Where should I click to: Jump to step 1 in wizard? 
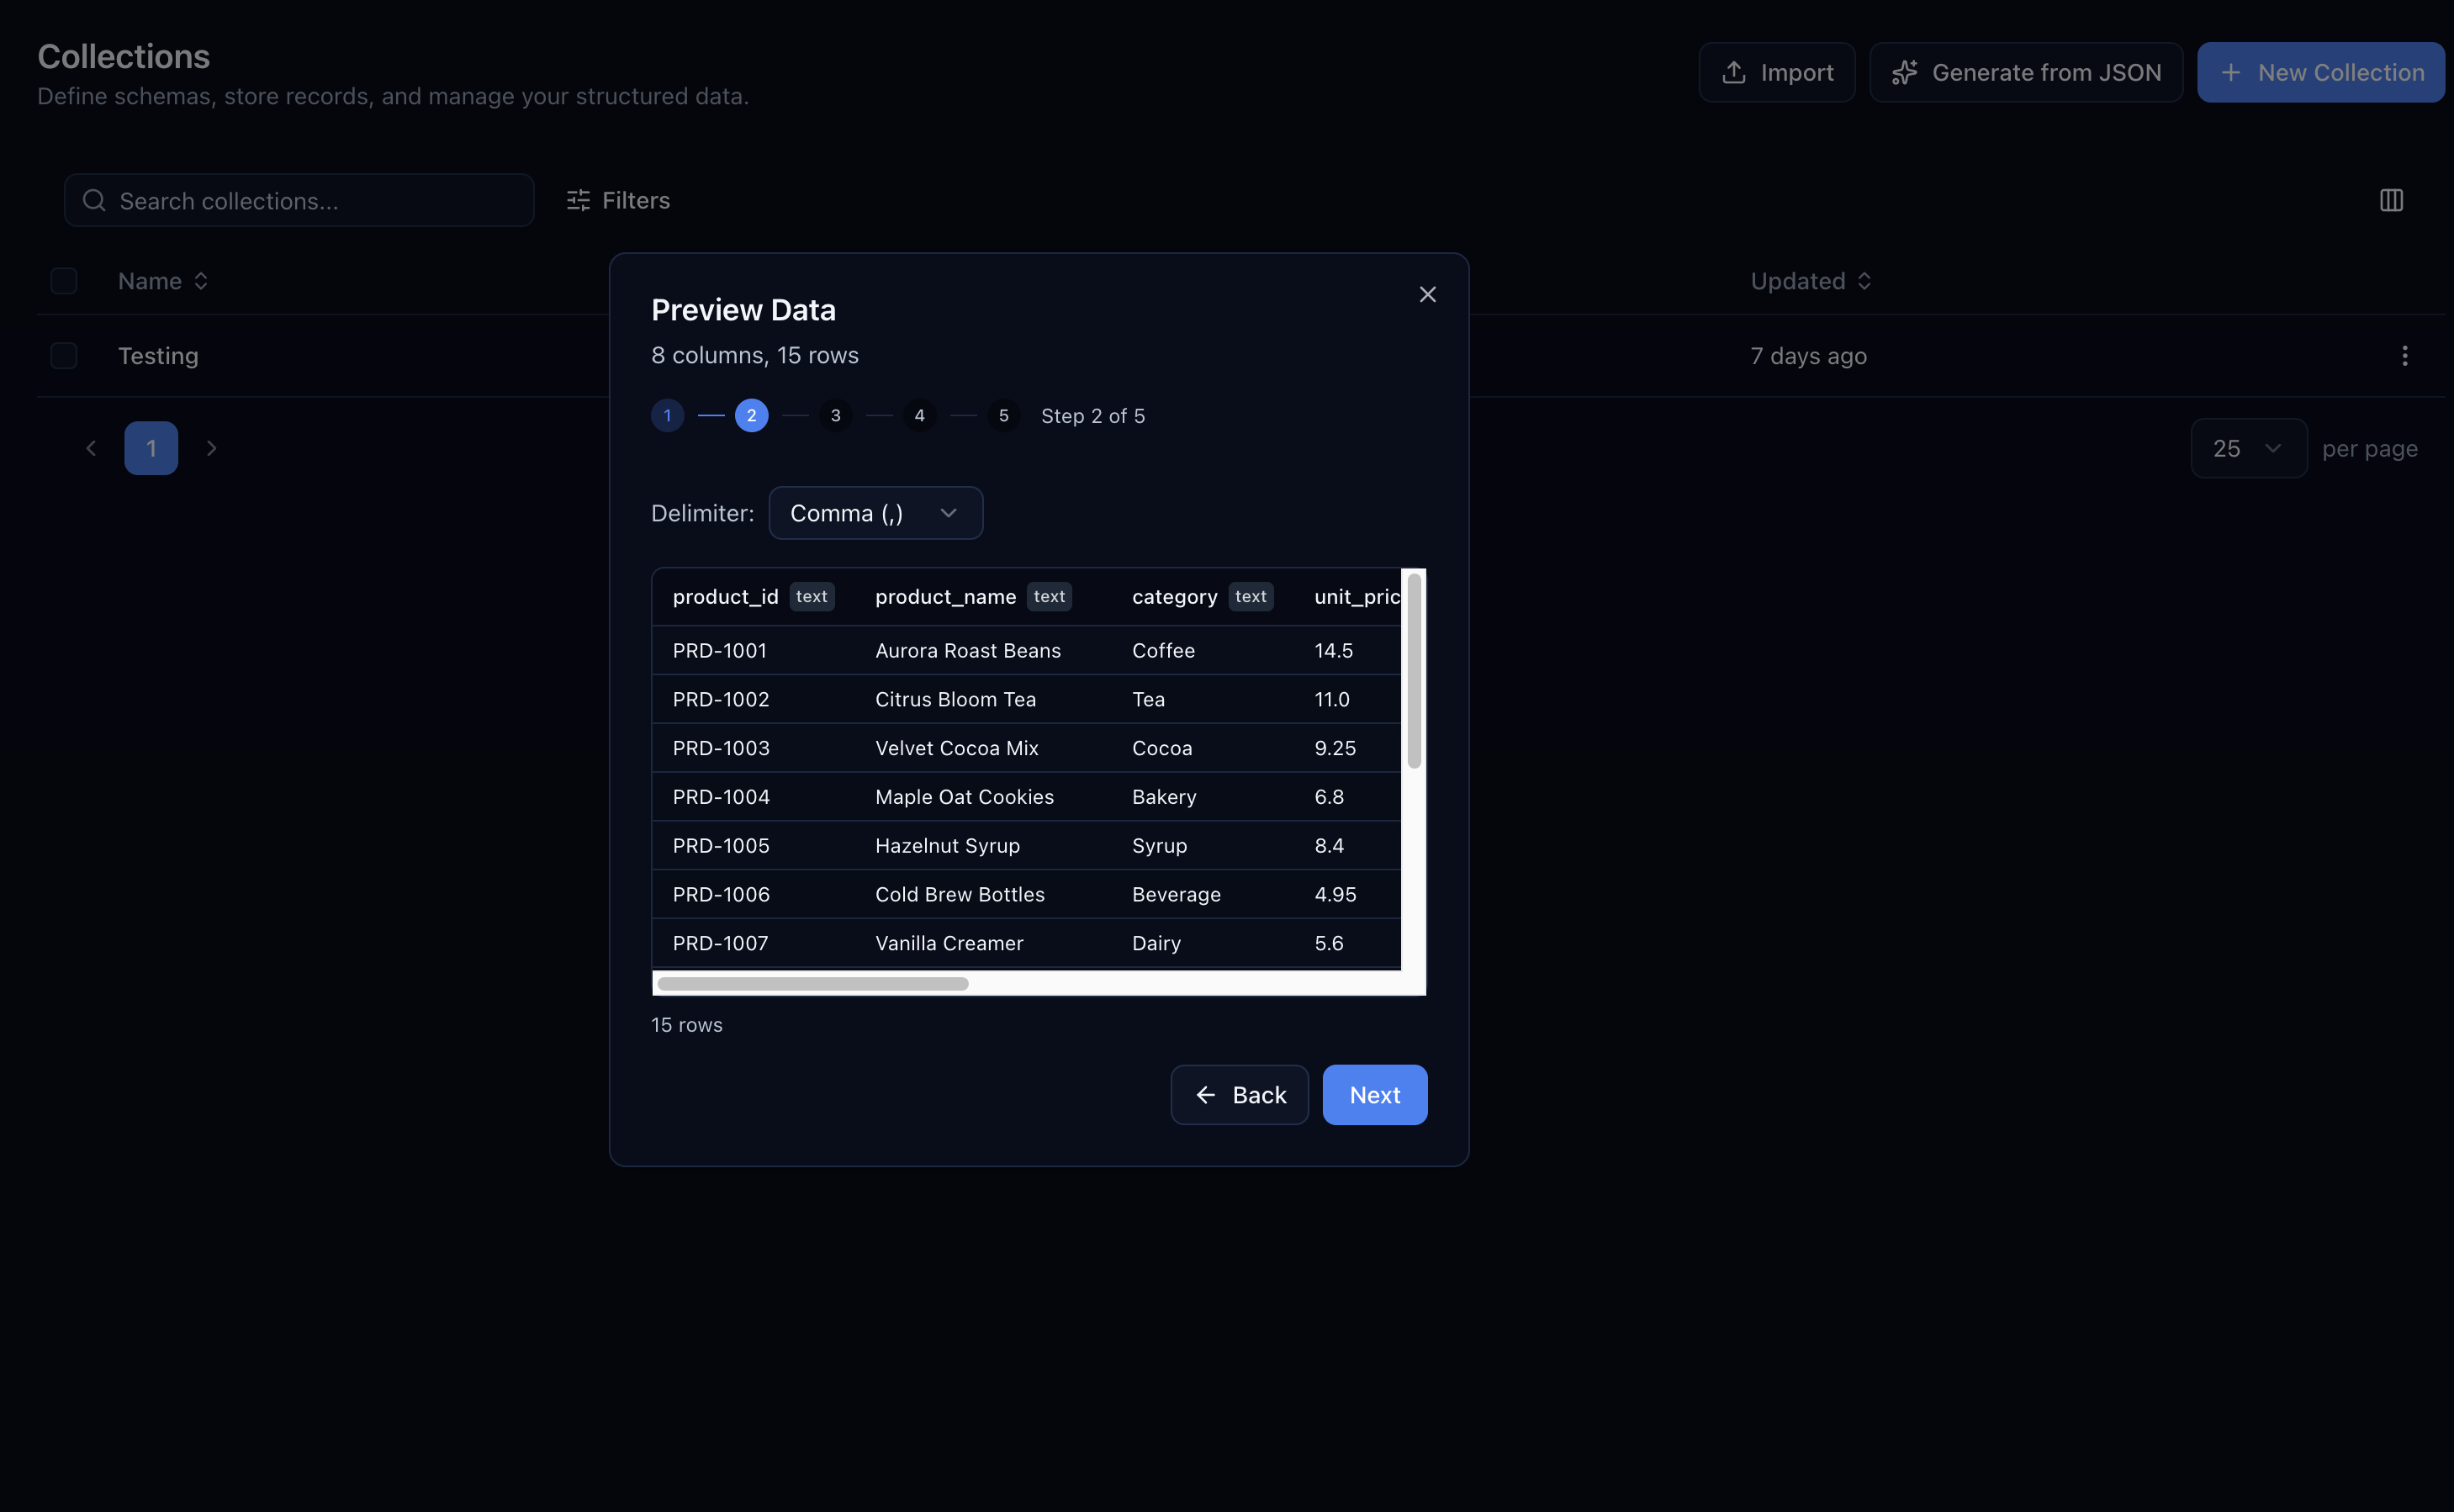[x=667, y=415]
